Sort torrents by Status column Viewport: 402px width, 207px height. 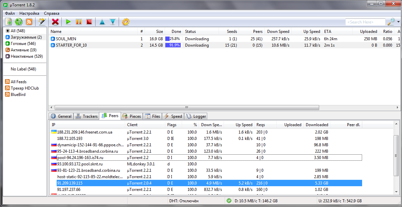click(200, 32)
